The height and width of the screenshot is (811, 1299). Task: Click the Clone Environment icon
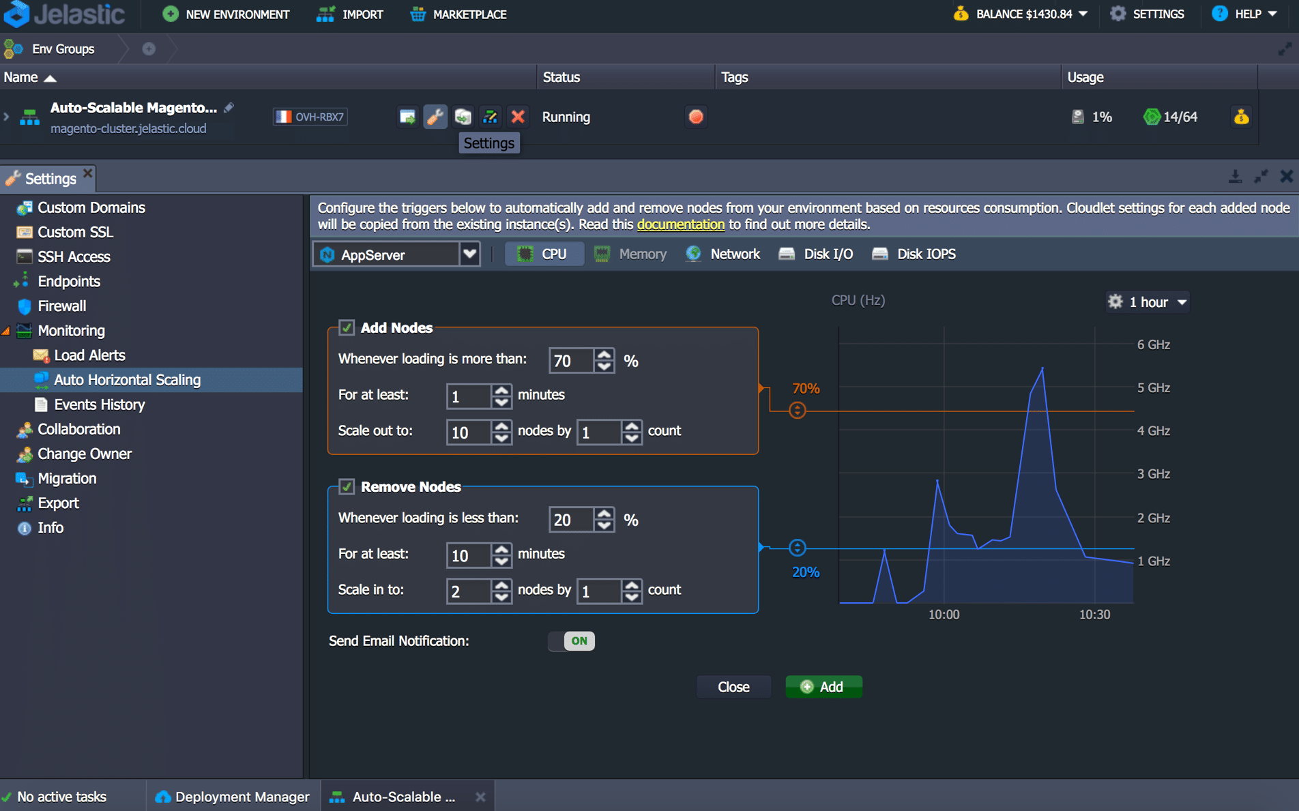point(463,117)
